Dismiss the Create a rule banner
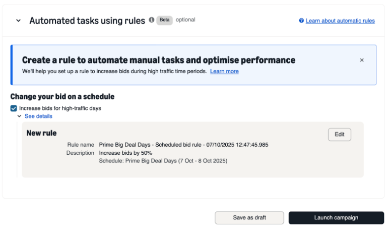Viewport: 392px width, 243px height. coord(362,60)
